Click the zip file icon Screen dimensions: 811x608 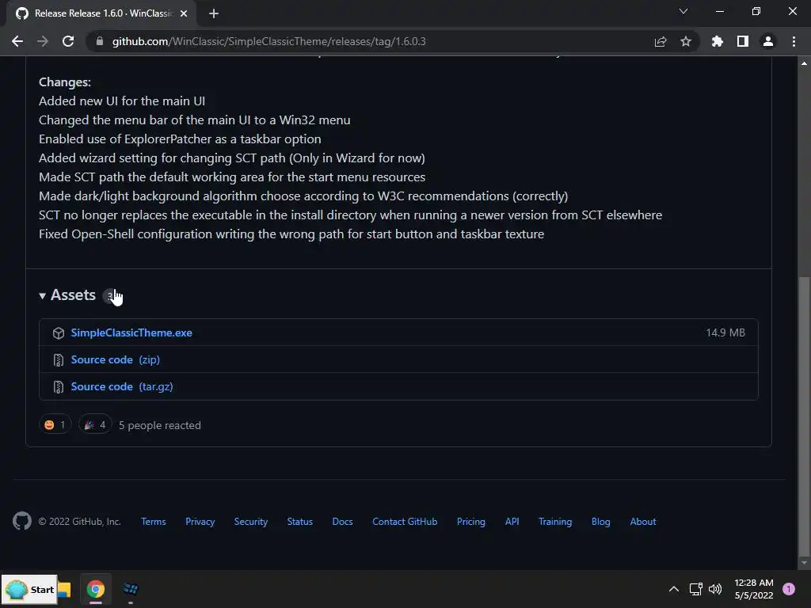59,360
